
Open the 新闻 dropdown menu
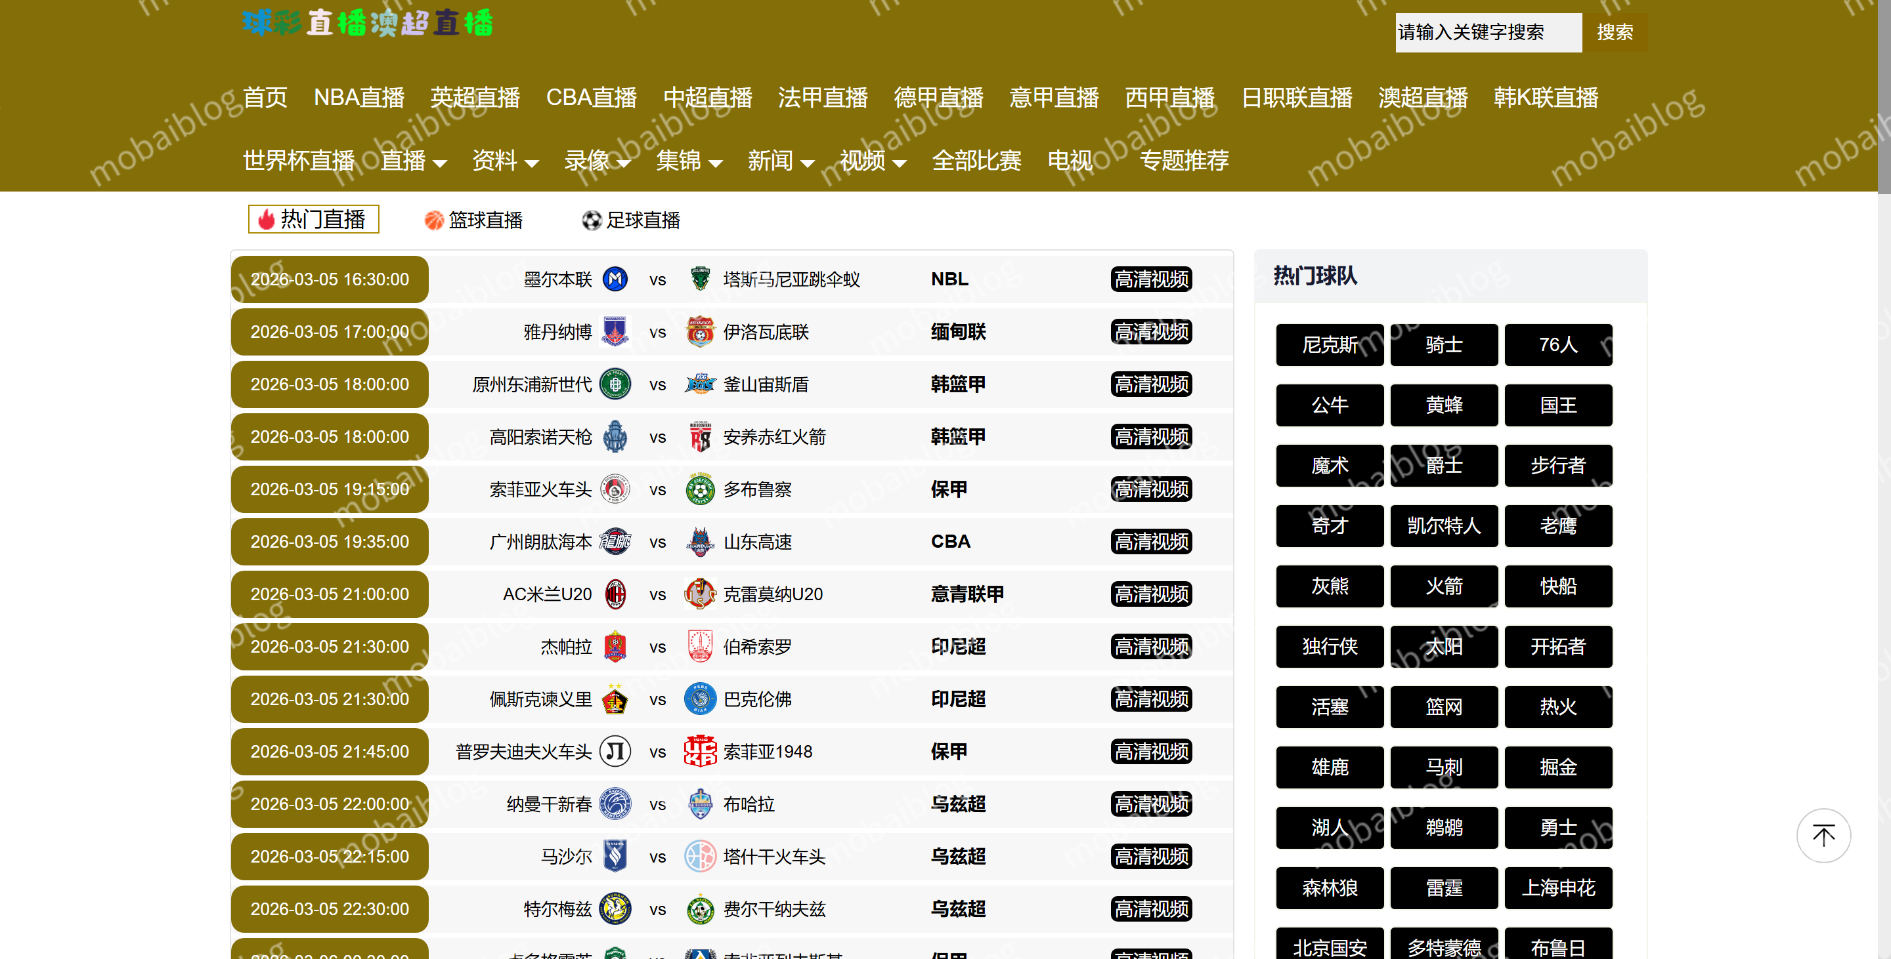coord(780,161)
